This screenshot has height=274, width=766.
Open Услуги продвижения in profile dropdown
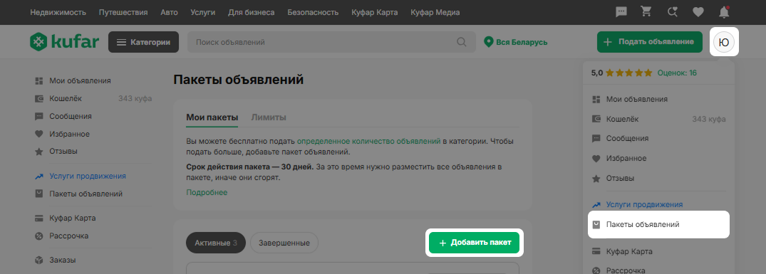(x=644, y=205)
